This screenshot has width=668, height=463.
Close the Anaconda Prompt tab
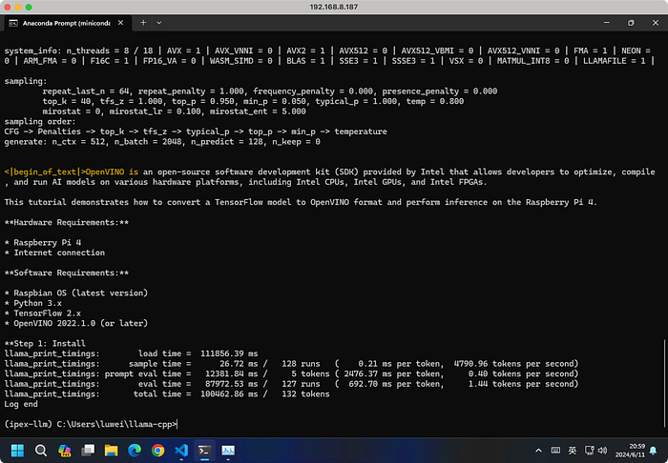(120, 23)
